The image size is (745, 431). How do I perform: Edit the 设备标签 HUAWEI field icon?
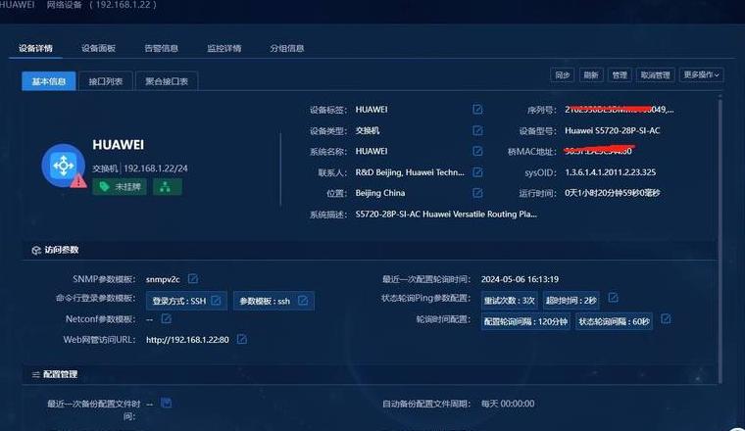(x=477, y=110)
